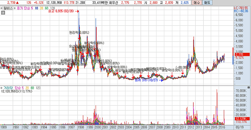Click the 최우선 label in top bar
The image size is (251, 130).
tap(113, 2)
